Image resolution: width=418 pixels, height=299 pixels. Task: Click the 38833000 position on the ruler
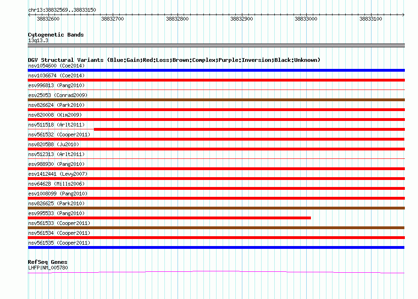[x=306, y=19]
